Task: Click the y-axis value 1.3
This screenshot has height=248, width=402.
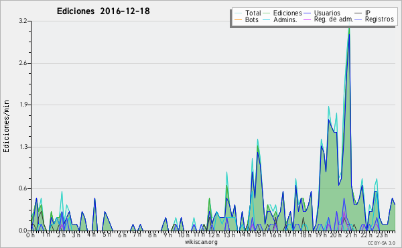Action: point(23,147)
